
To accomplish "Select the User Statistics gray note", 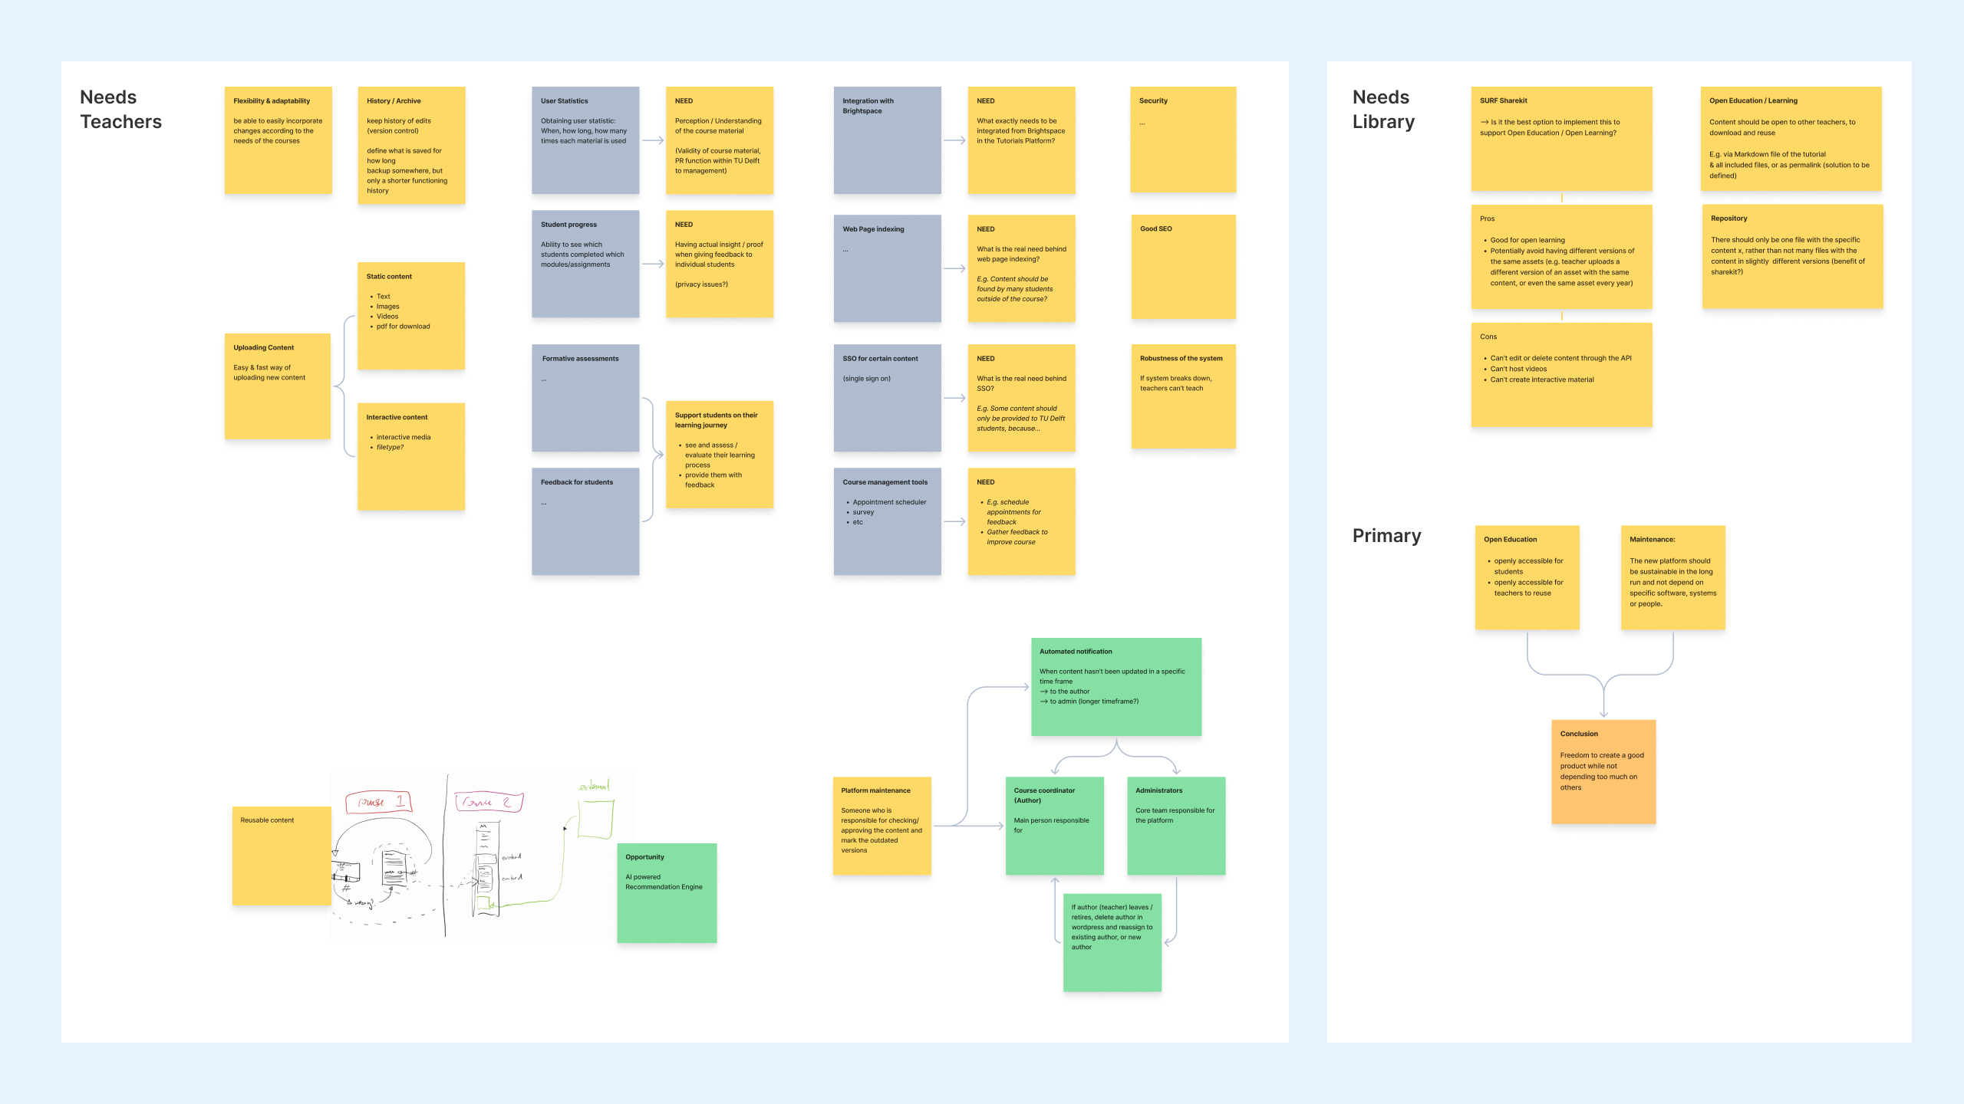I will coord(585,138).
